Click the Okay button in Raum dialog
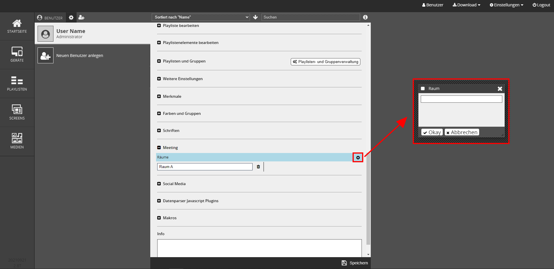The height and width of the screenshot is (269, 554). (x=432, y=132)
